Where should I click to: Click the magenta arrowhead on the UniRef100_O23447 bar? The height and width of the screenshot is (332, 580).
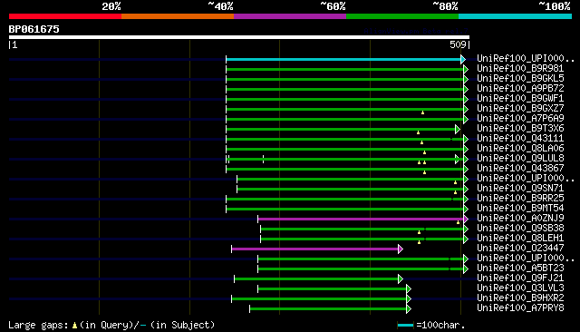tap(401, 249)
